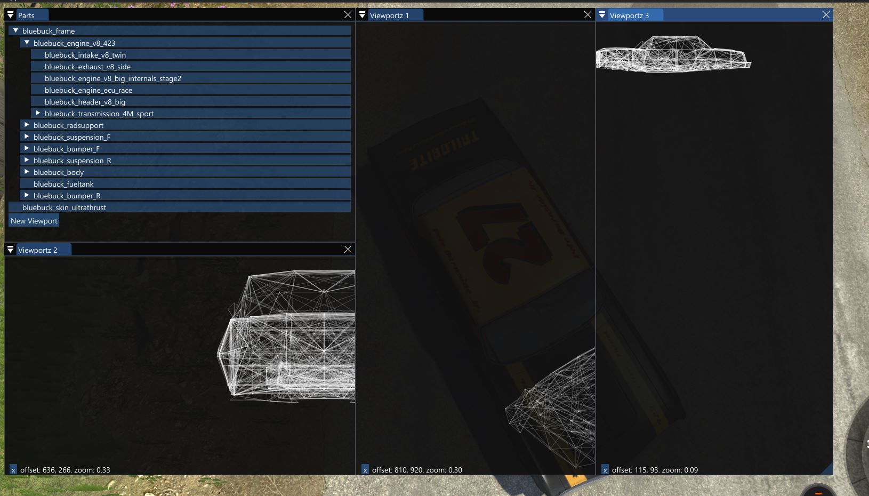Select bluebuck_engine_v8_big_internals_stage2 part

[190, 78]
